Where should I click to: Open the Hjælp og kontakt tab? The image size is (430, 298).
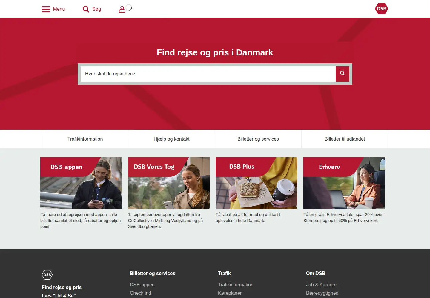[172, 139]
